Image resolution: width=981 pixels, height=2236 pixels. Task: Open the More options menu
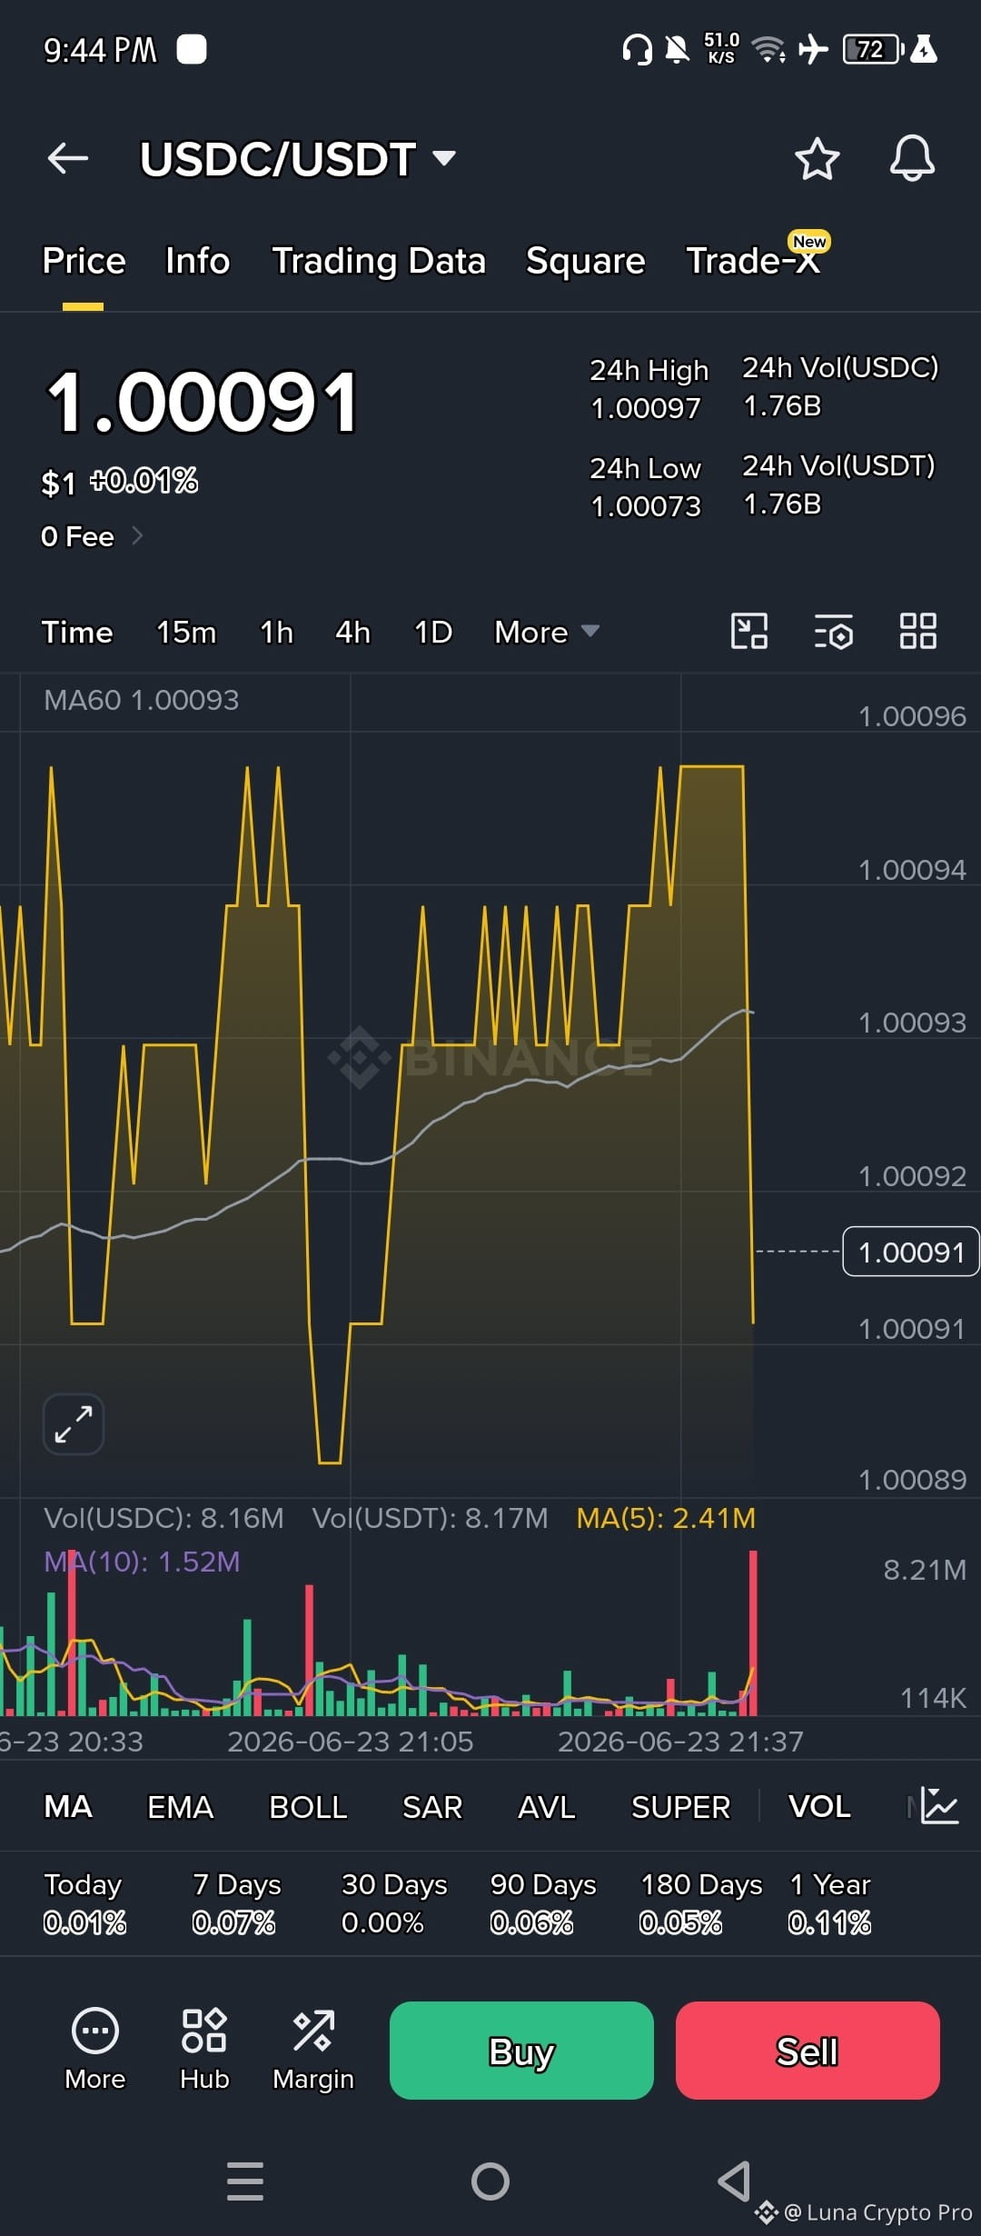tap(94, 2050)
